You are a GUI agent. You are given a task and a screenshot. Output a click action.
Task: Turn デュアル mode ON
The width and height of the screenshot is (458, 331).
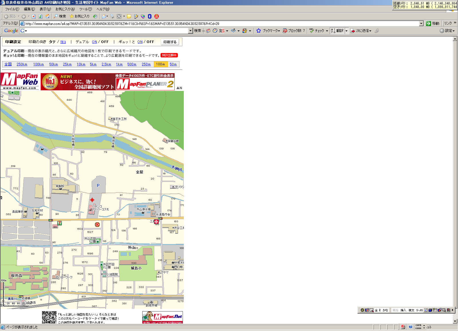click(94, 42)
